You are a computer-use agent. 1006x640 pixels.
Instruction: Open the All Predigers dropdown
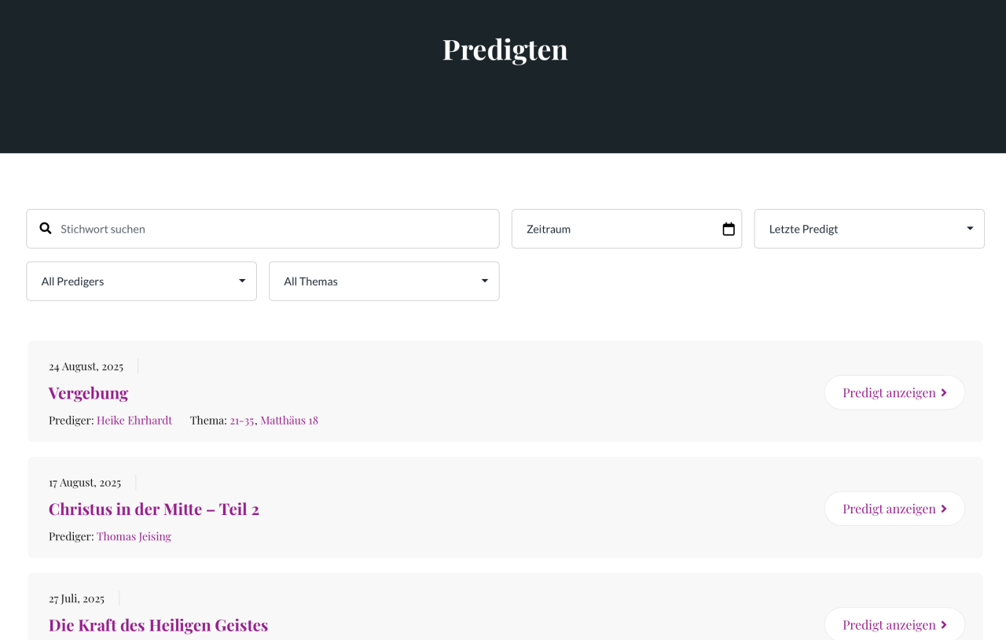point(141,281)
